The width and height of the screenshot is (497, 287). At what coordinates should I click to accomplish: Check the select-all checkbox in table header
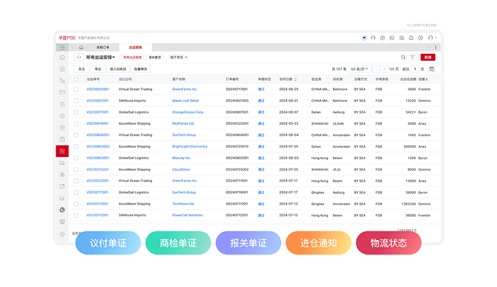(76, 79)
